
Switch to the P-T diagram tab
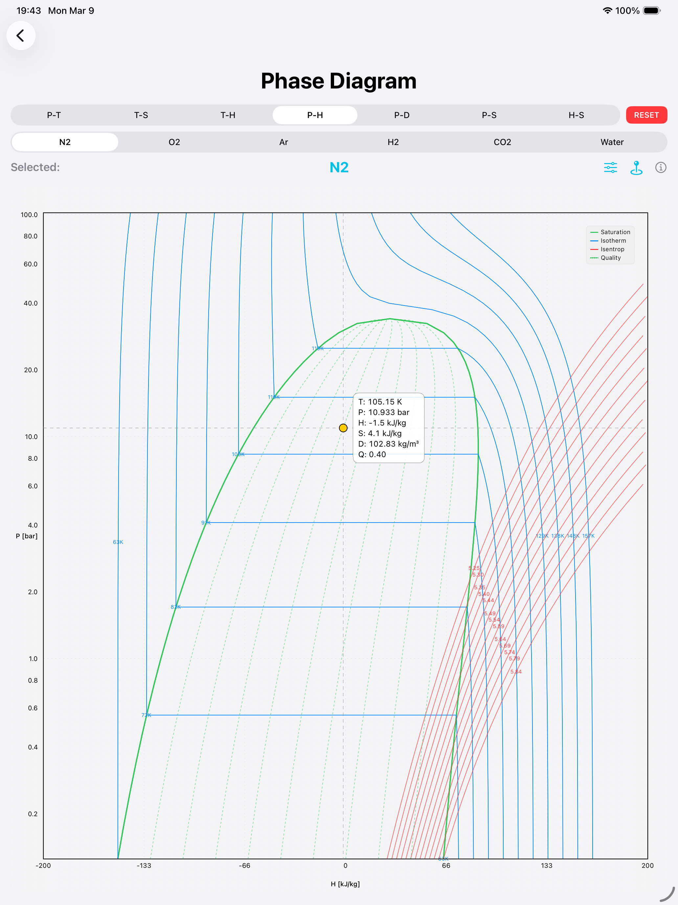click(54, 115)
